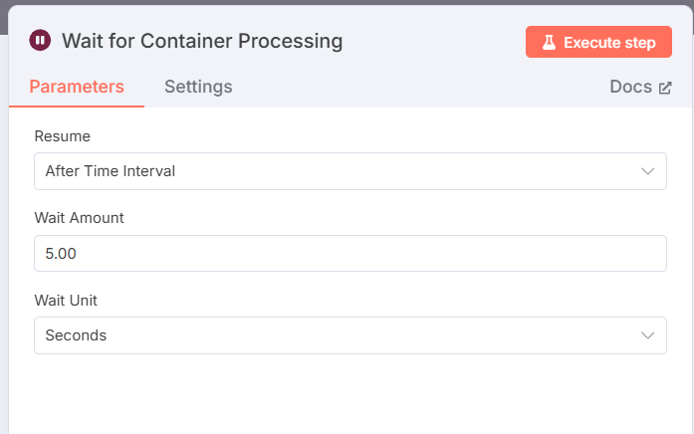Open the After Time Interval dropdown
The image size is (694, 434).
(x=350, y=171)
